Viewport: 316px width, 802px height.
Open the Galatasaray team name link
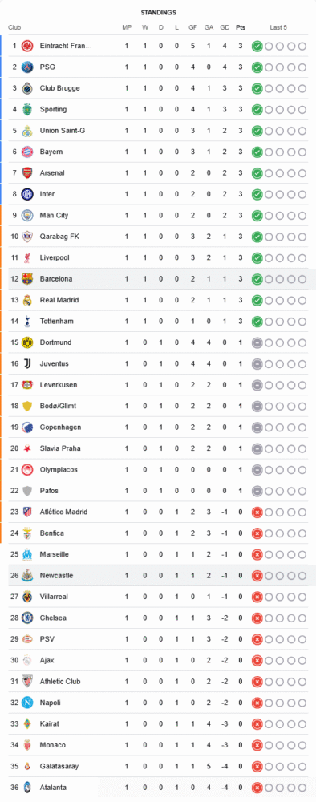(59, 766)
